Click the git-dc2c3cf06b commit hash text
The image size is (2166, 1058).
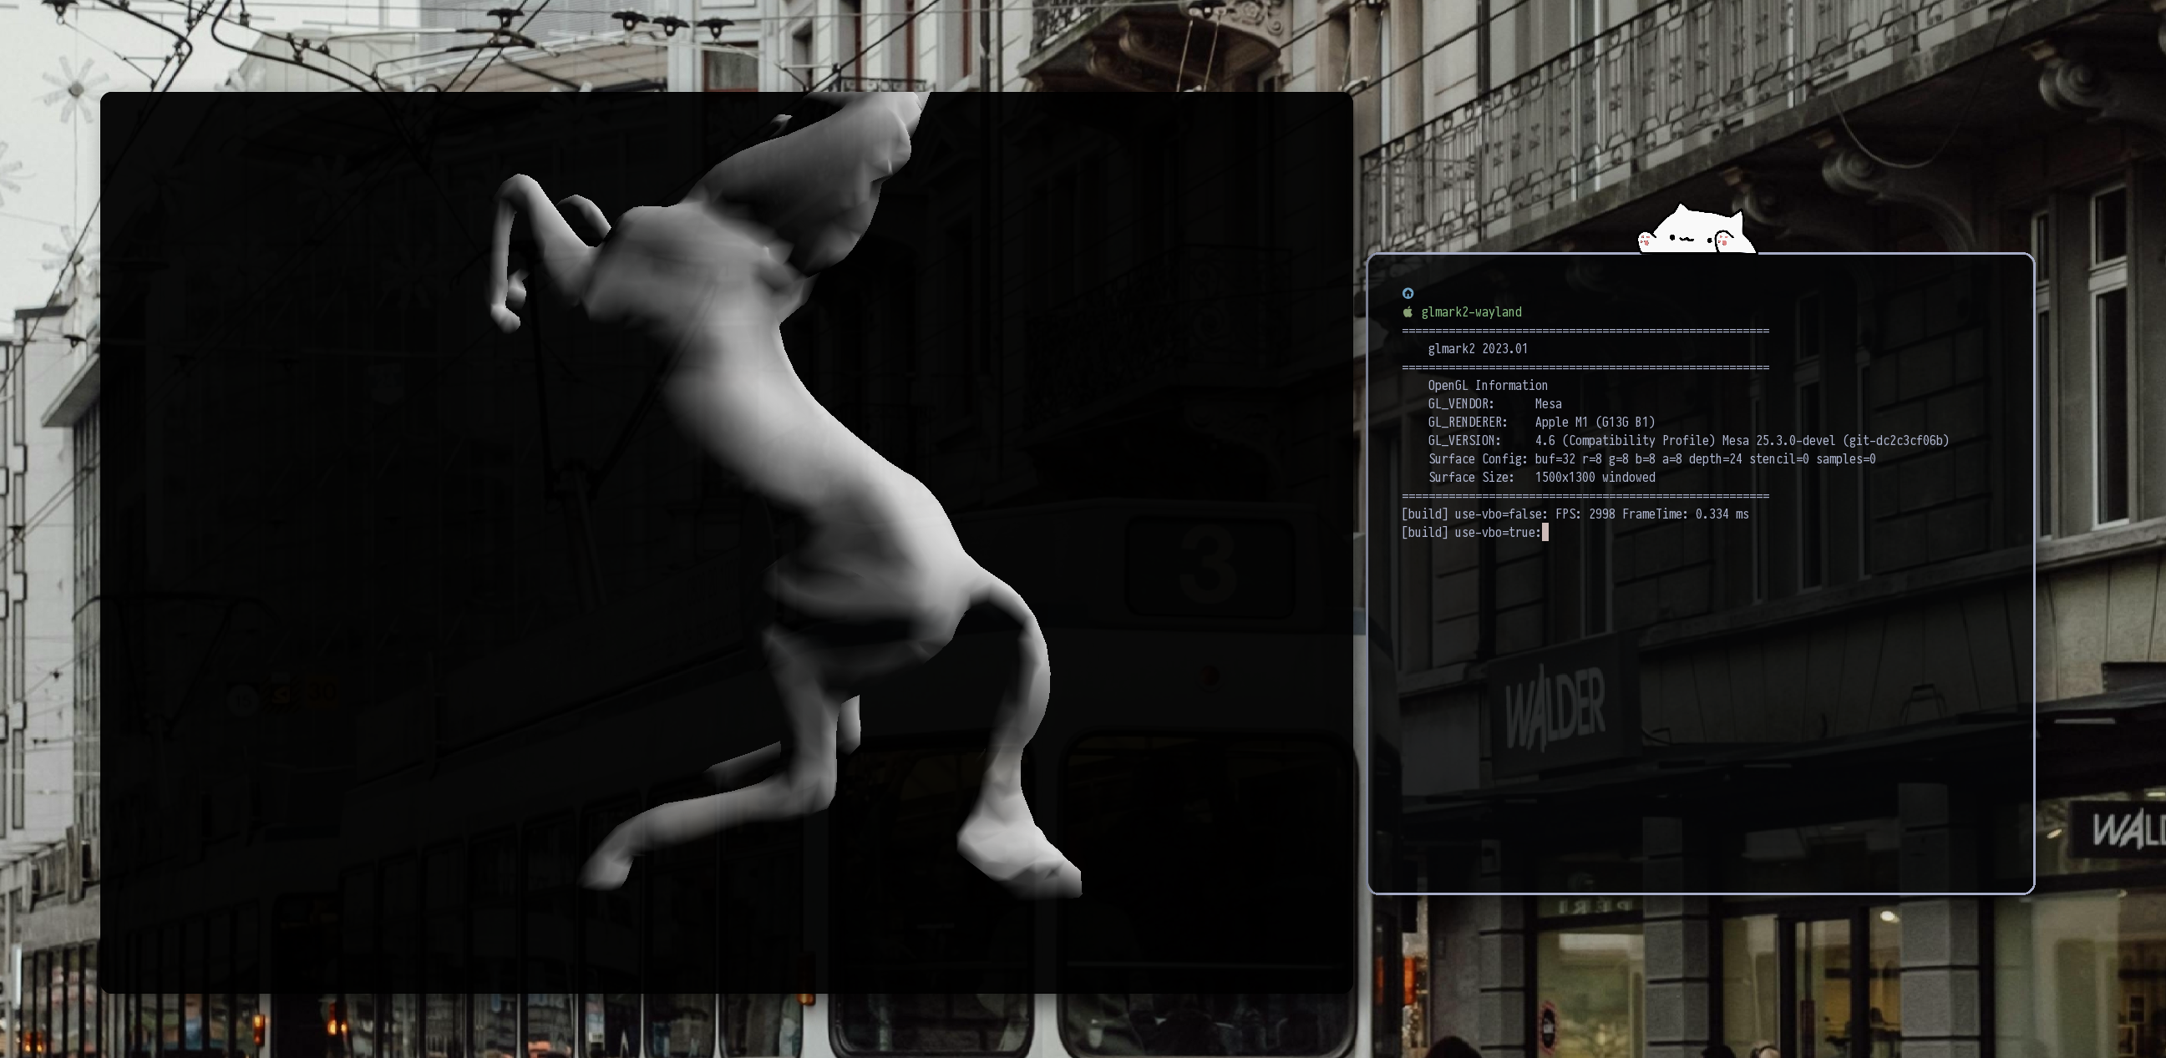click(x=1895, y=440)
